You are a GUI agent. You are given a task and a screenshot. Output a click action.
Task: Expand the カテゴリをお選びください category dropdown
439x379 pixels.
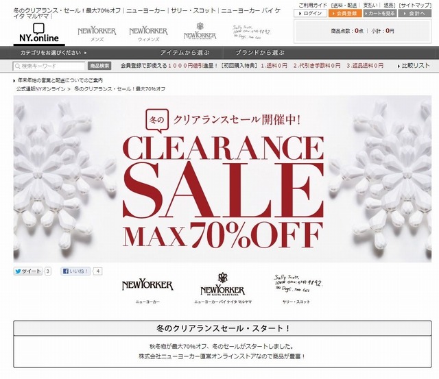(54, 53)
